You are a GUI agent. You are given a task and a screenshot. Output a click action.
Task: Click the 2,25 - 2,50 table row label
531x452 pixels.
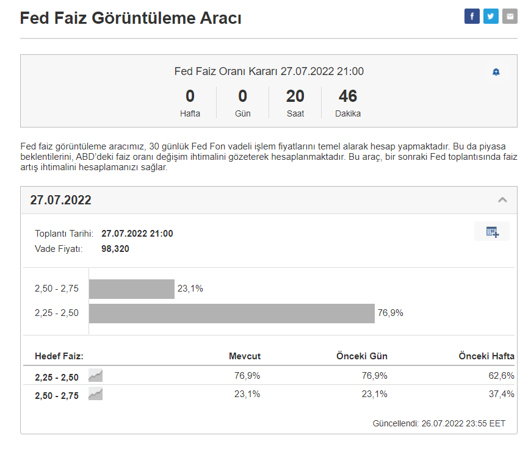tap(57, 378)
